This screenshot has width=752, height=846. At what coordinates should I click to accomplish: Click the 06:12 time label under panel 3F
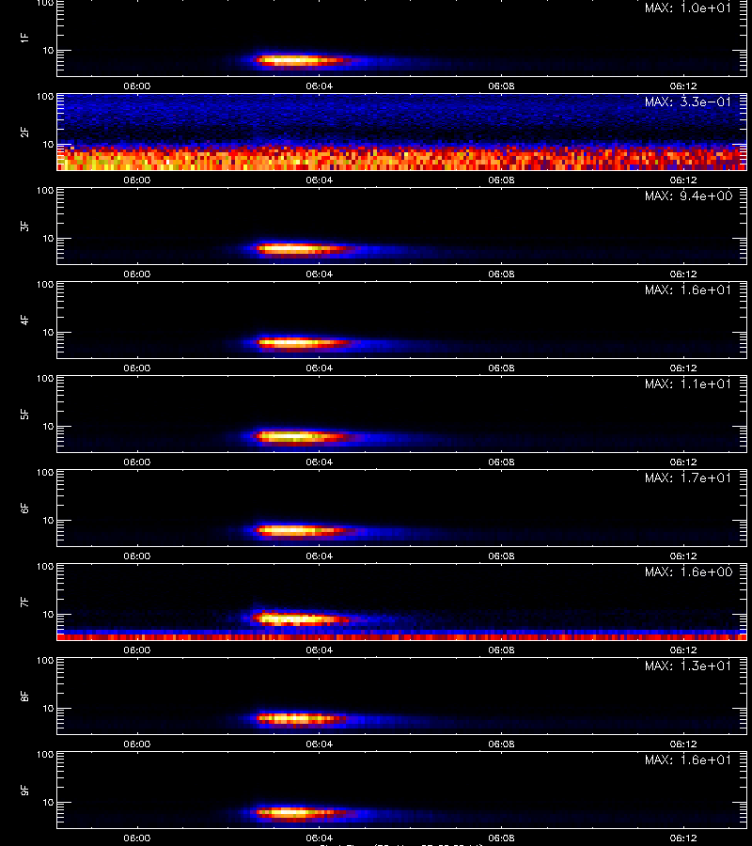click(683, 274)
